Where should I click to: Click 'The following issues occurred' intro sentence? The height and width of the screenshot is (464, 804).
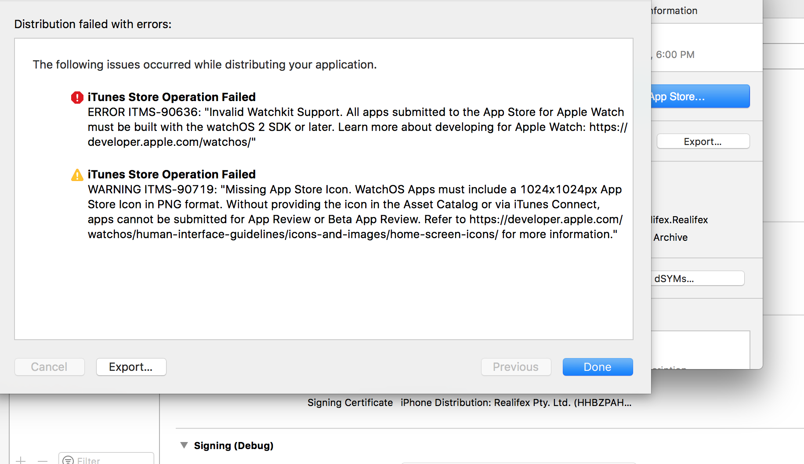[205, 65]
